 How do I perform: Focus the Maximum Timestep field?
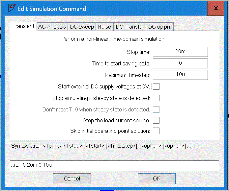click(x=180, y=75)
